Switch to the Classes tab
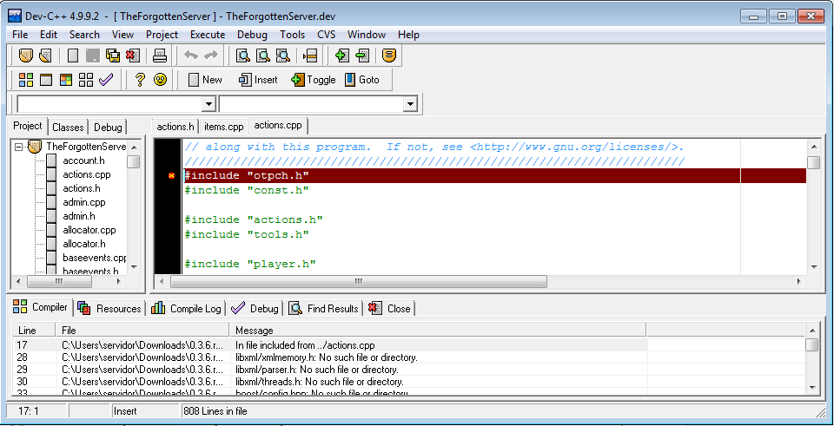The width and height of the screenshot is (834, 426). (68, 128)
